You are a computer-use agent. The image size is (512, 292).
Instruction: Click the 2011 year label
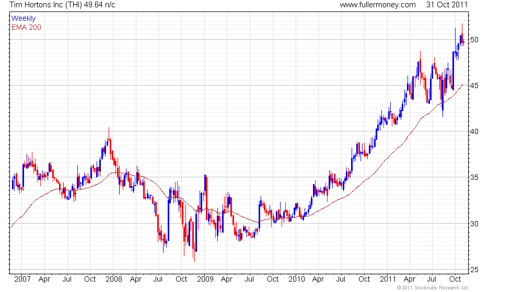388,279
